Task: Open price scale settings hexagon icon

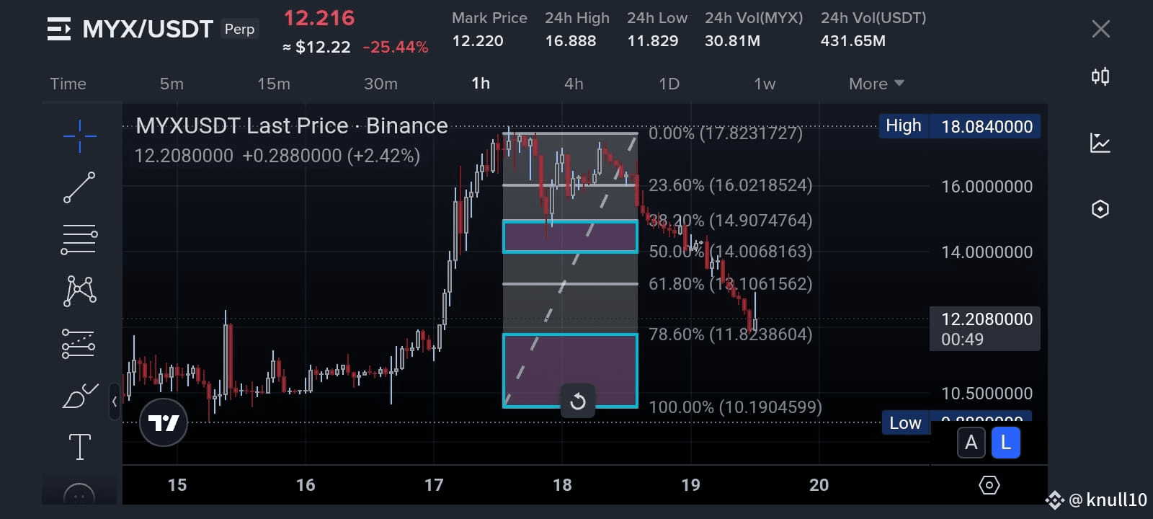Action: coord(989,485)
